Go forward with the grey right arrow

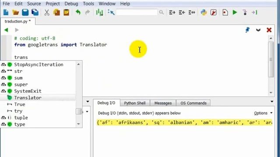17,30
